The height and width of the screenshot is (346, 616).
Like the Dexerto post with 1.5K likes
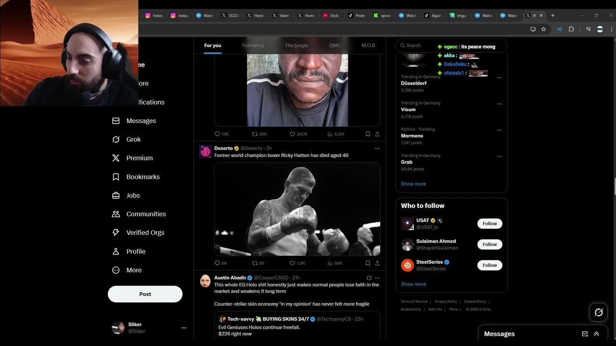coord(297,263)
